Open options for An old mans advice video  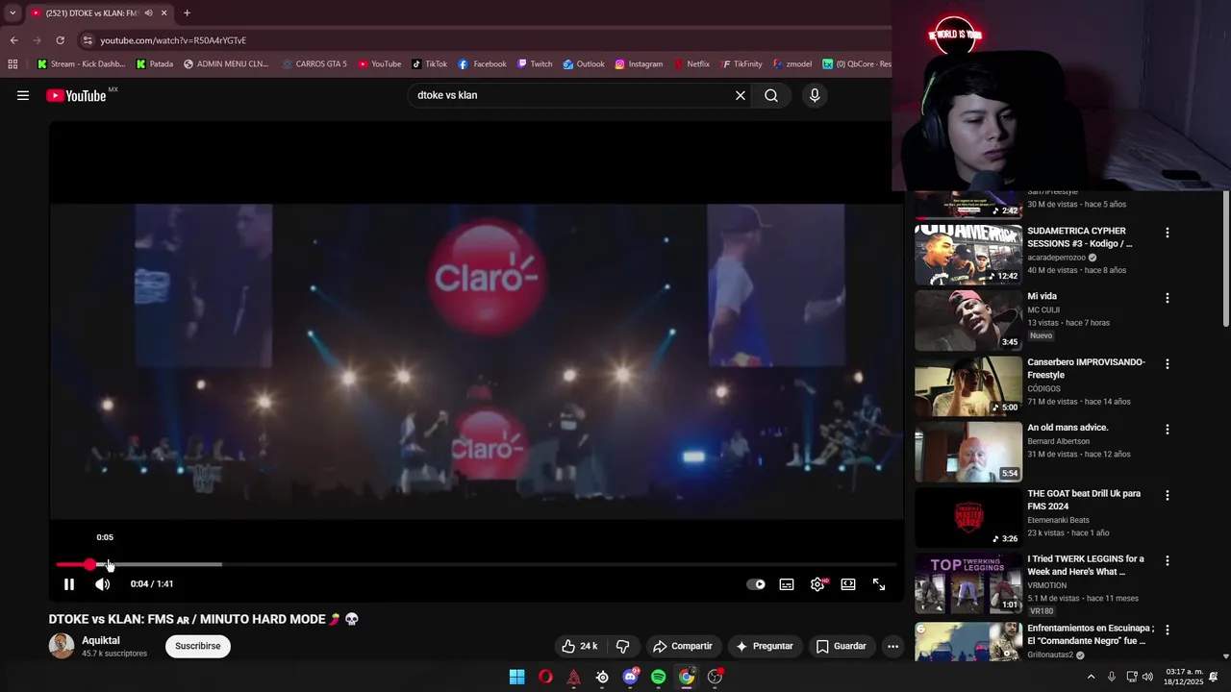point(1168,430)
